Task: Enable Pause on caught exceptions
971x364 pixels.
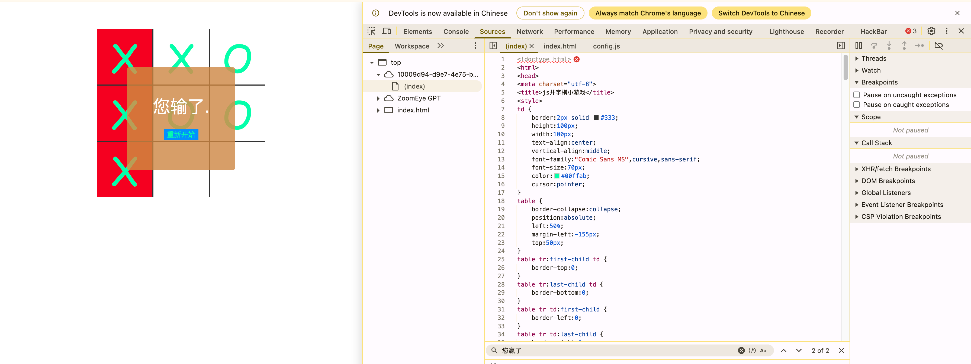Action: click(x=857, y=105)
